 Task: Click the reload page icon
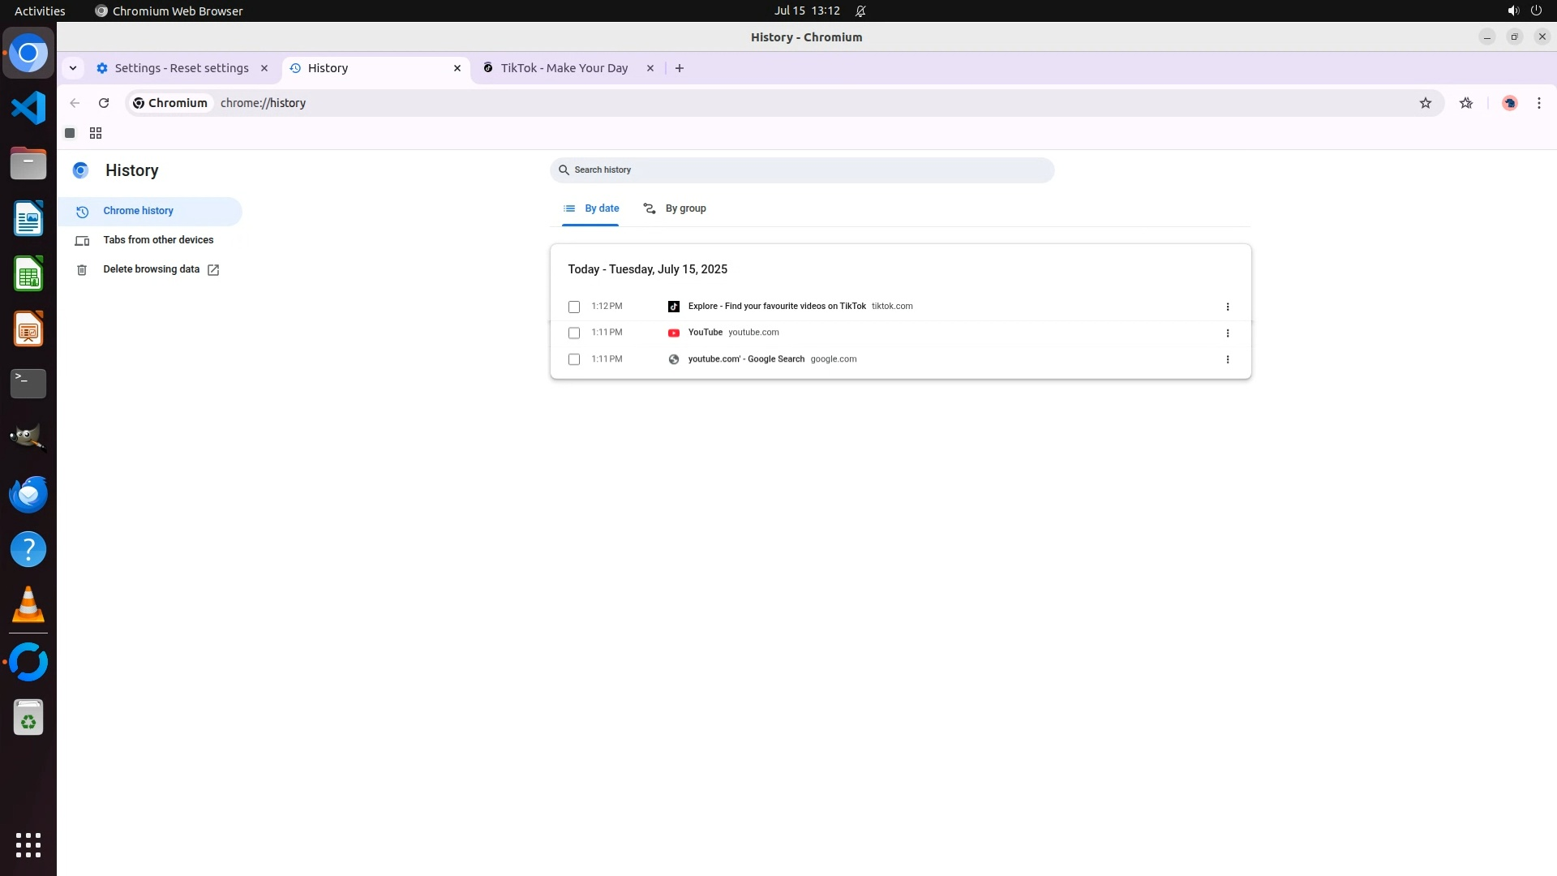point(104,103)
